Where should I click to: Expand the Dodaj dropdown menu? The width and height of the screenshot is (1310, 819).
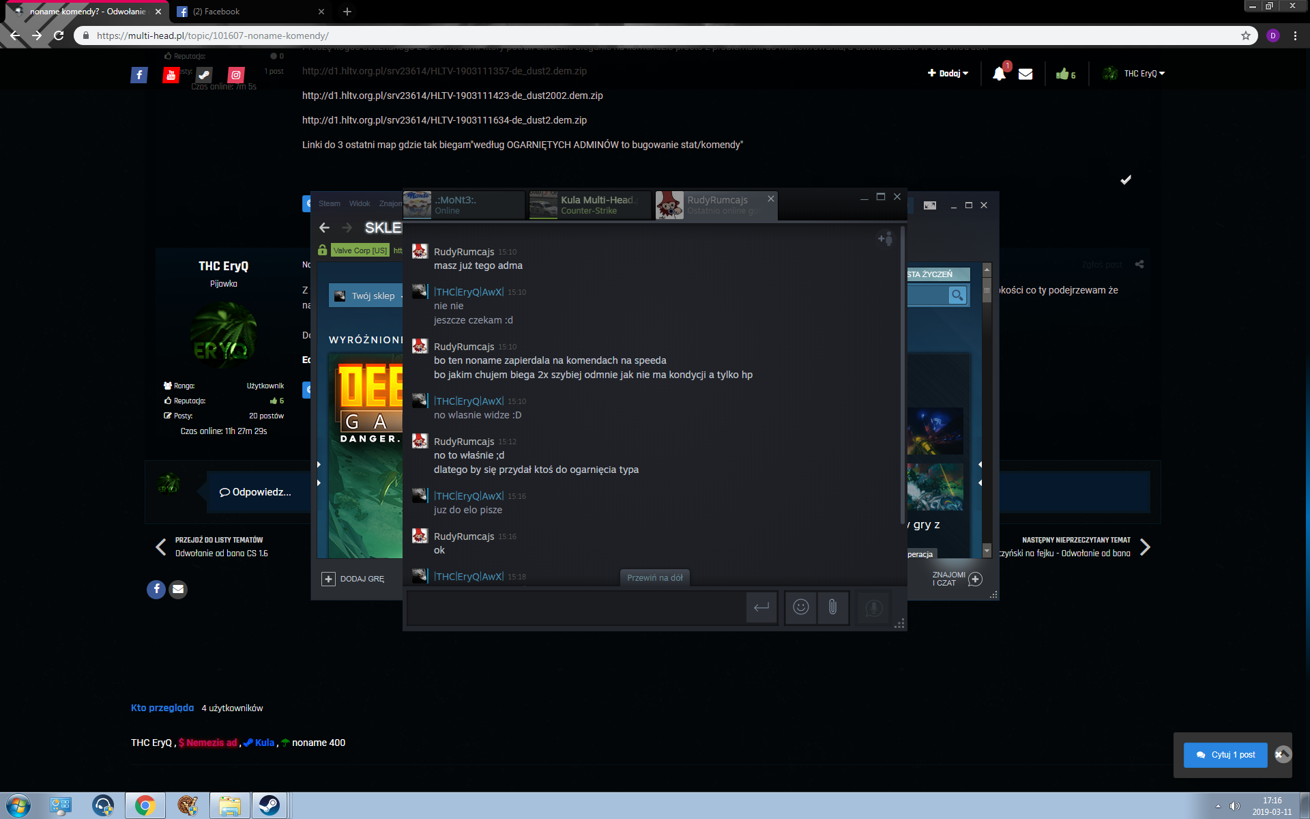(948, 73)
